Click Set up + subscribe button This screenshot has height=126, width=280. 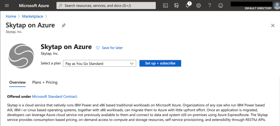(160, 63)
